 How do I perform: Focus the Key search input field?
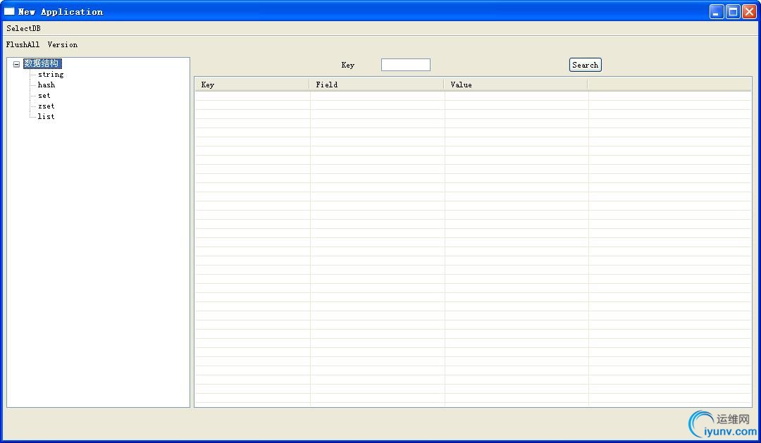406,65
